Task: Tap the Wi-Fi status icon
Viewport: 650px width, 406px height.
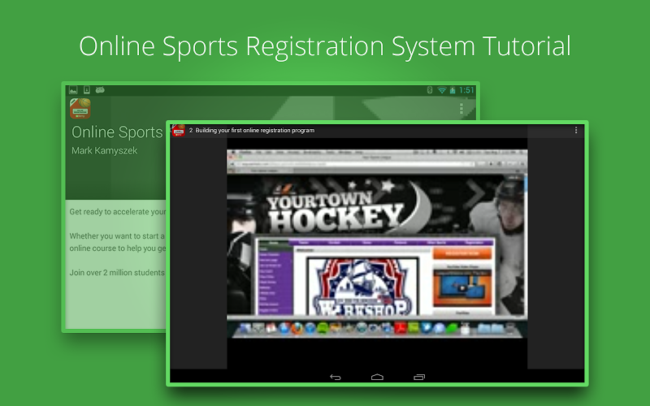Action: 442,90
